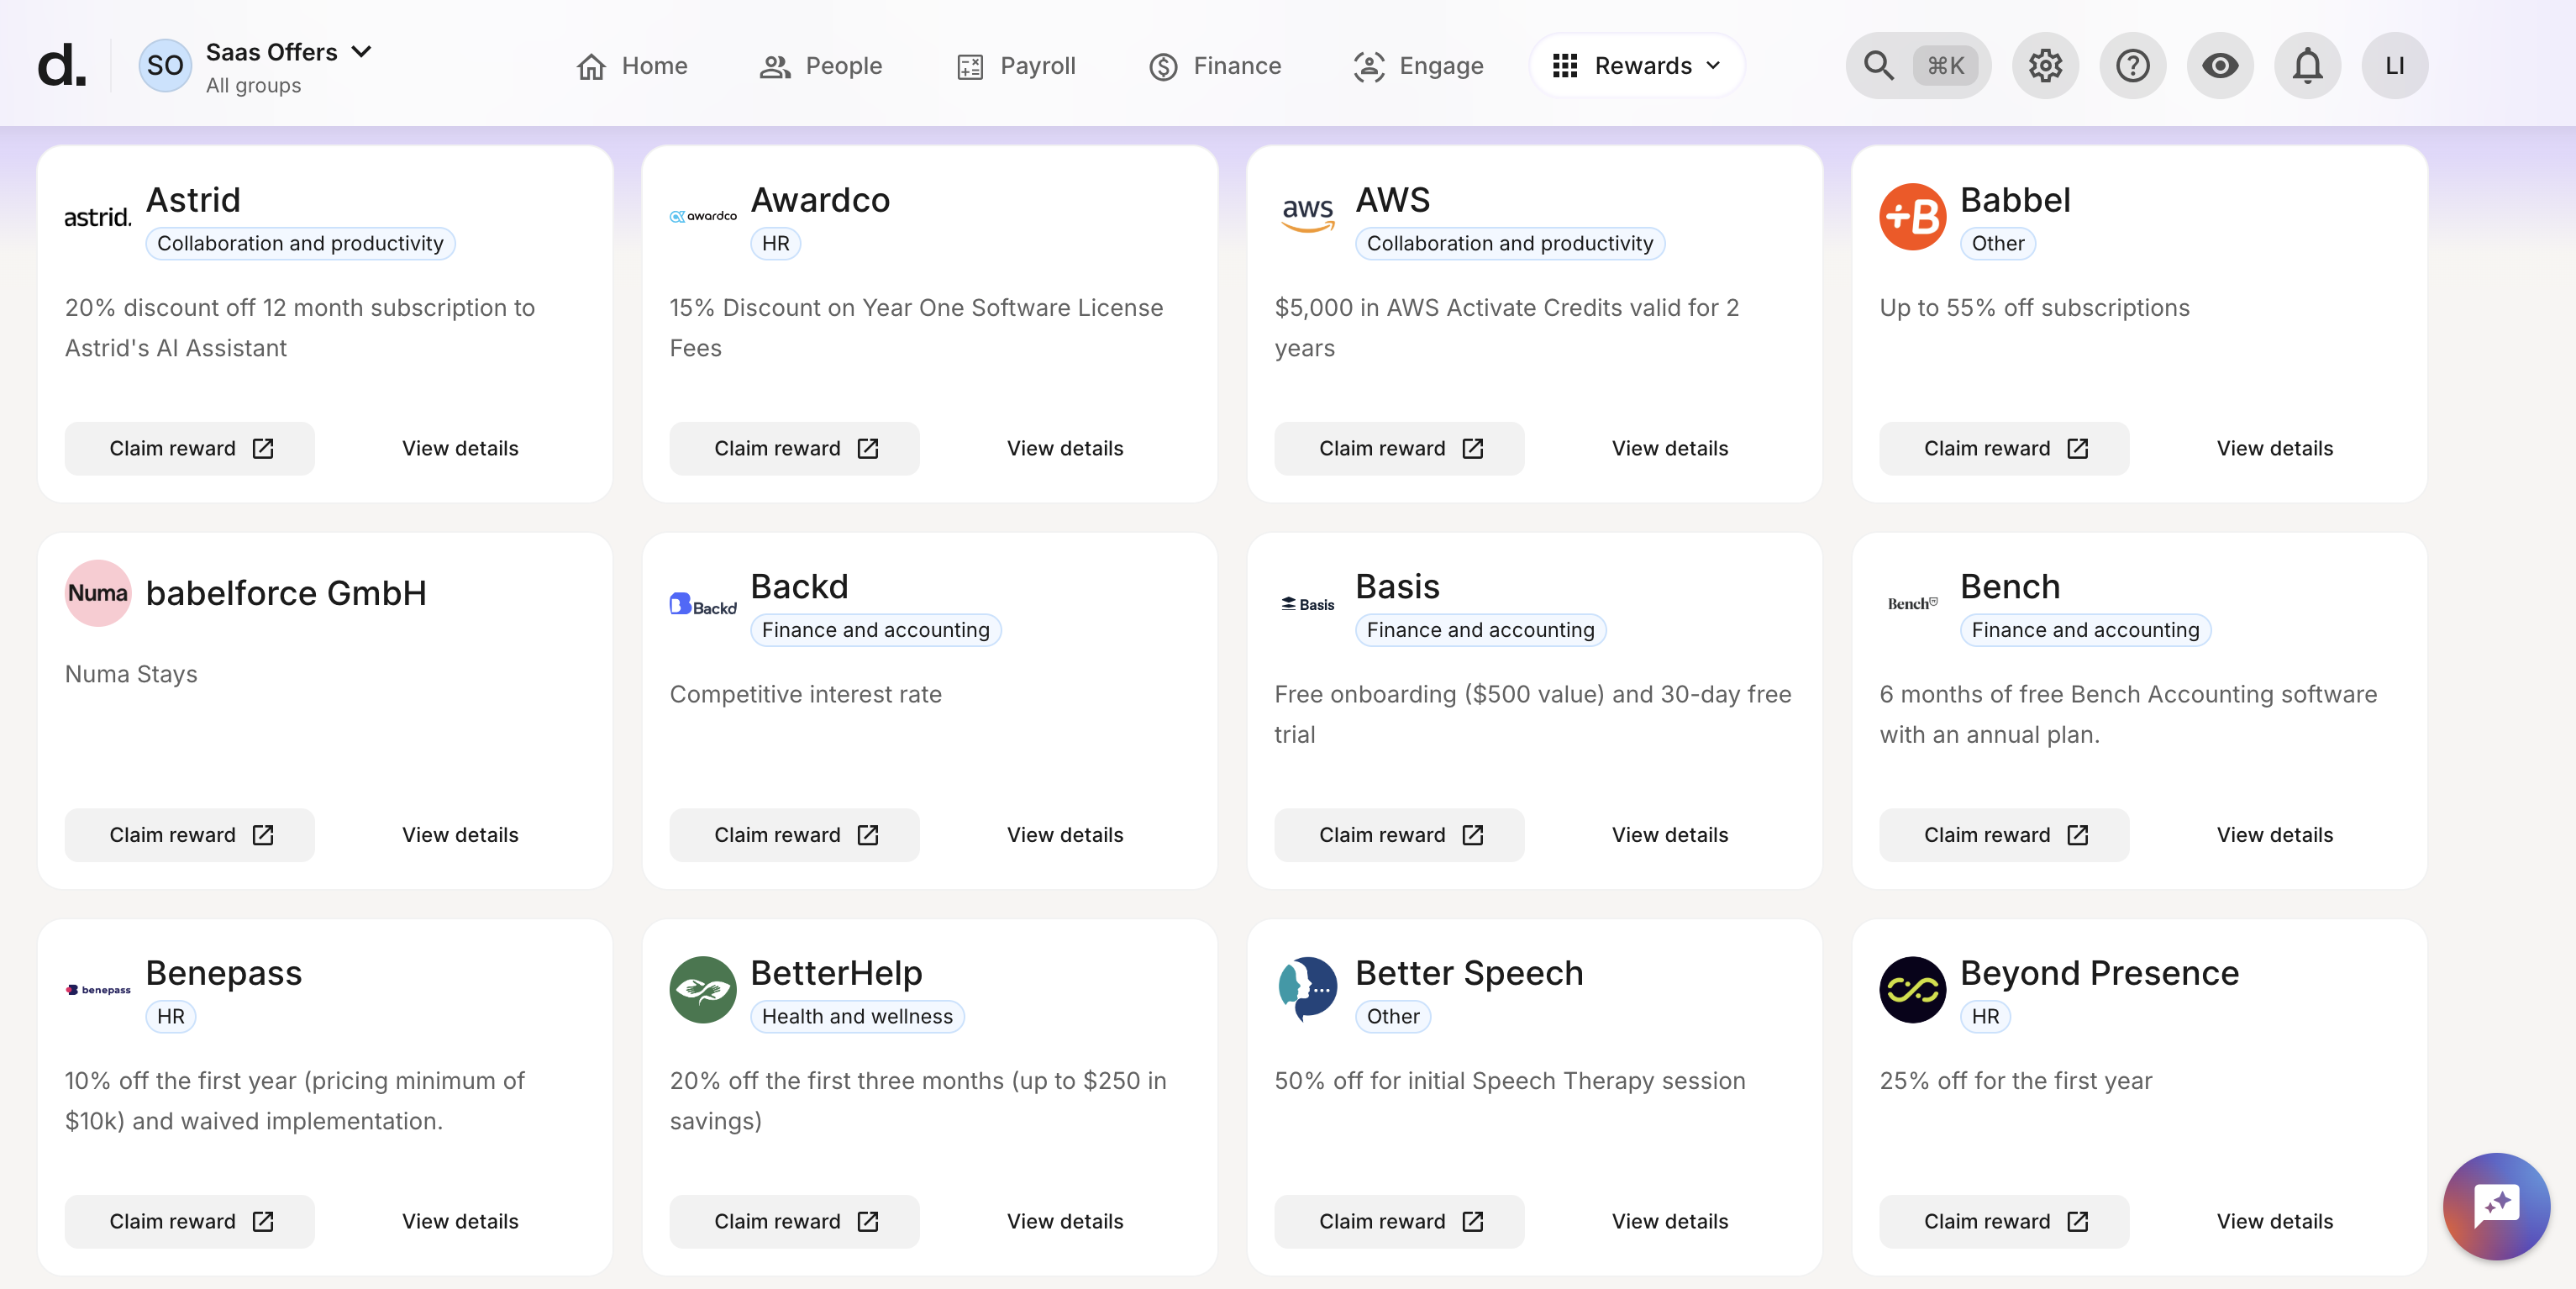This screenshot has width=2576, height=1289.
Task: Navigate to the Home tab
Action: (630, 65)
